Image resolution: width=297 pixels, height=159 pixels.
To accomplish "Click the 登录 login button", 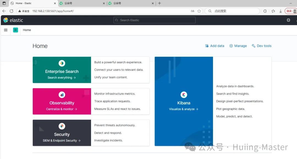I will click(291, 11).
